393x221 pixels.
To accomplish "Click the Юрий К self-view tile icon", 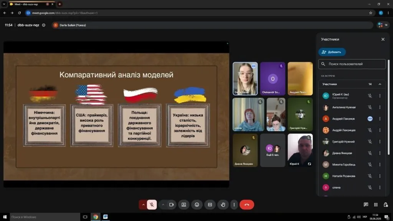I will click(x=309, y=164).
